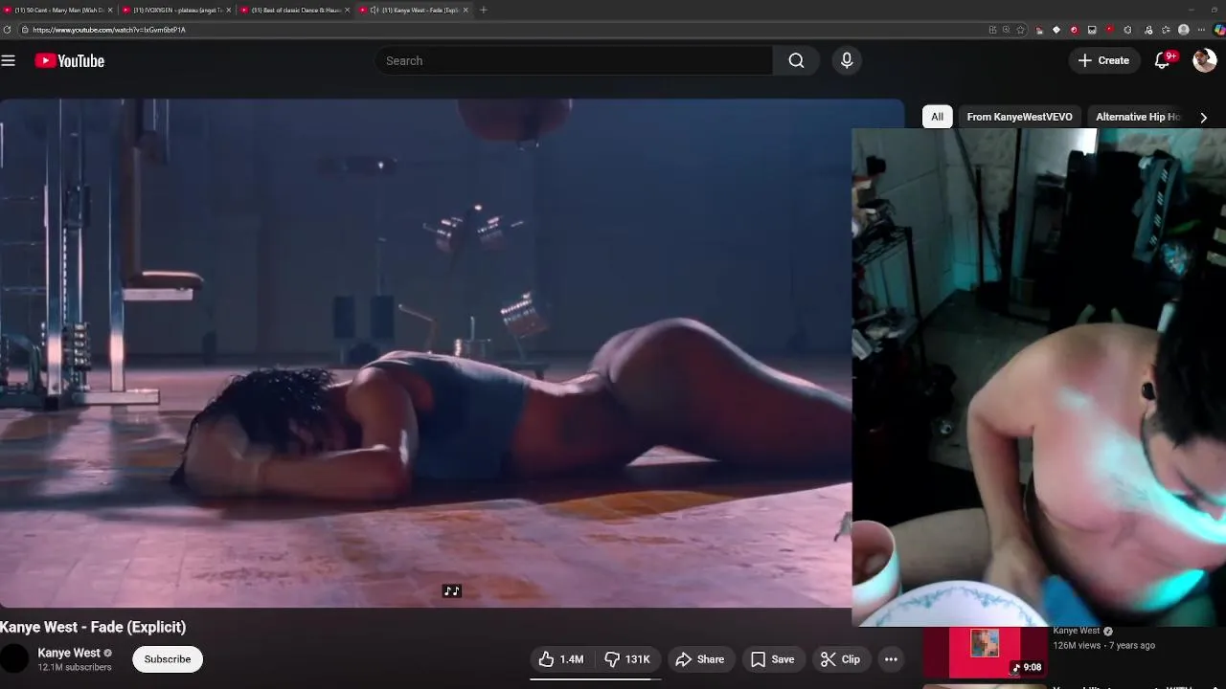Open the Kanye West channel avatar
This screenshot has width=1226, height=689.
click(14, 659)
